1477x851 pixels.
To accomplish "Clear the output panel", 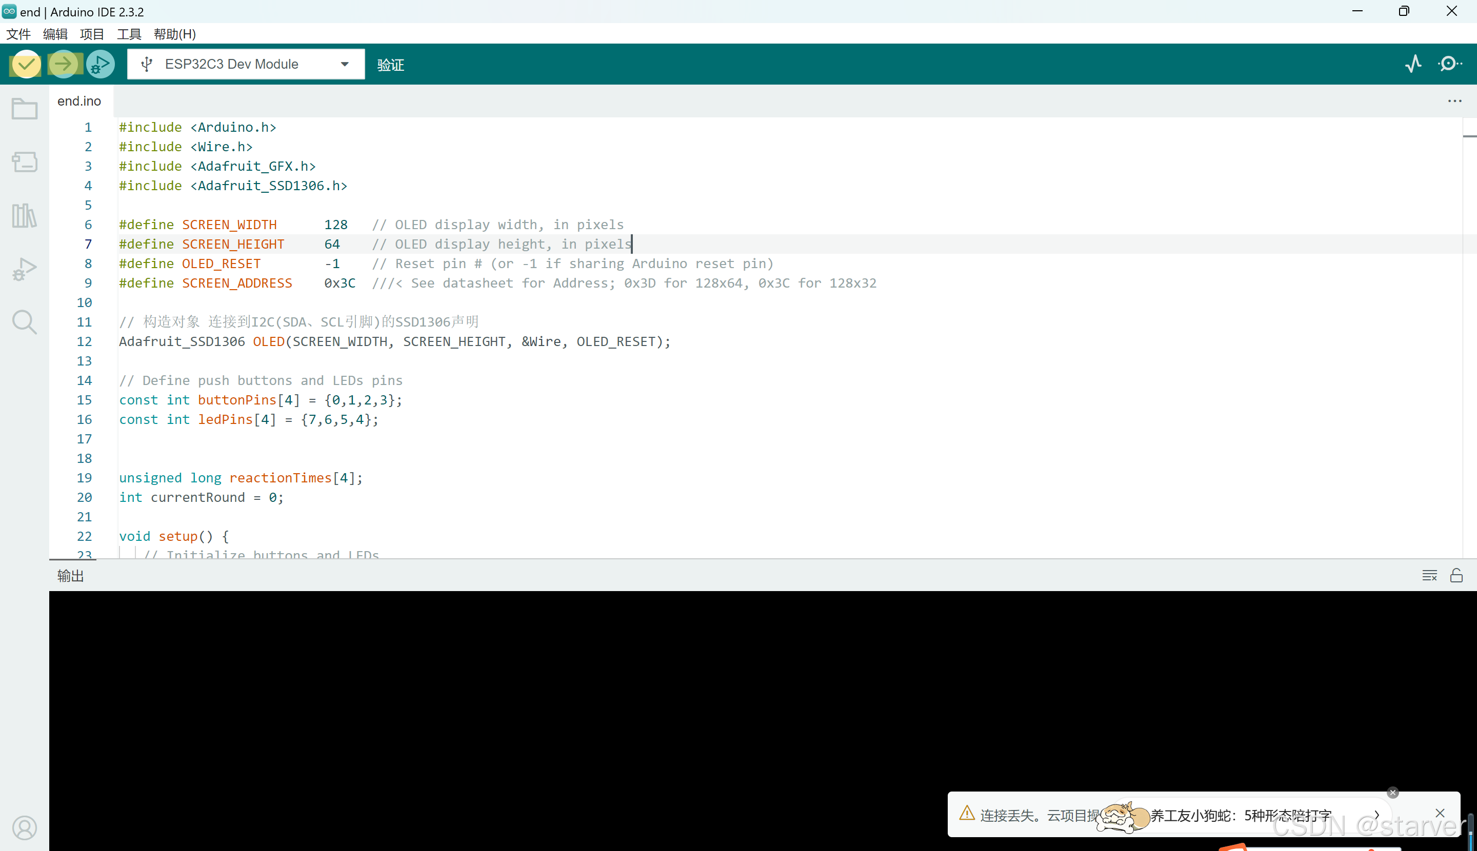I will [1430, 576].
